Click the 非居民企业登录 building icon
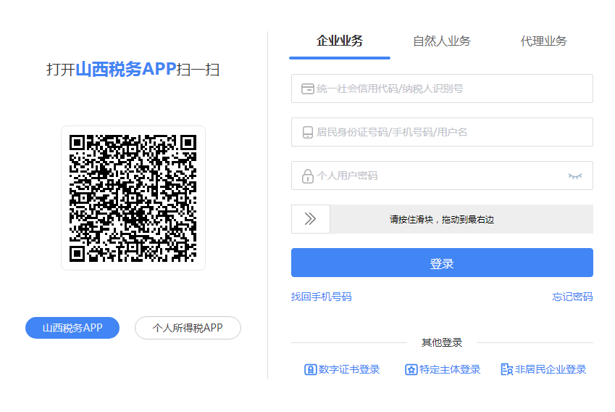 [x=507, y=369]
